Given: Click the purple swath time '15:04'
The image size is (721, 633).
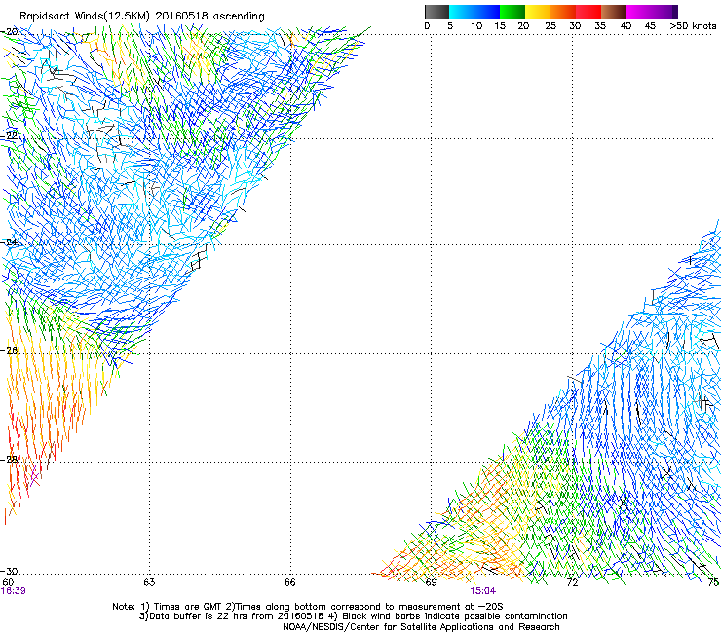Looking at the screenshot, I should (483, 591).
